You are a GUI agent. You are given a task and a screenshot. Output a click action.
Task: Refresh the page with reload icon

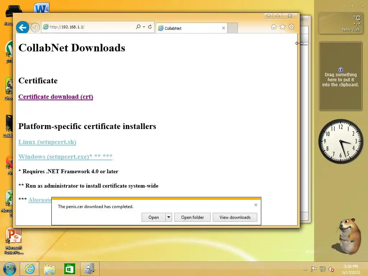click(150, 27)
